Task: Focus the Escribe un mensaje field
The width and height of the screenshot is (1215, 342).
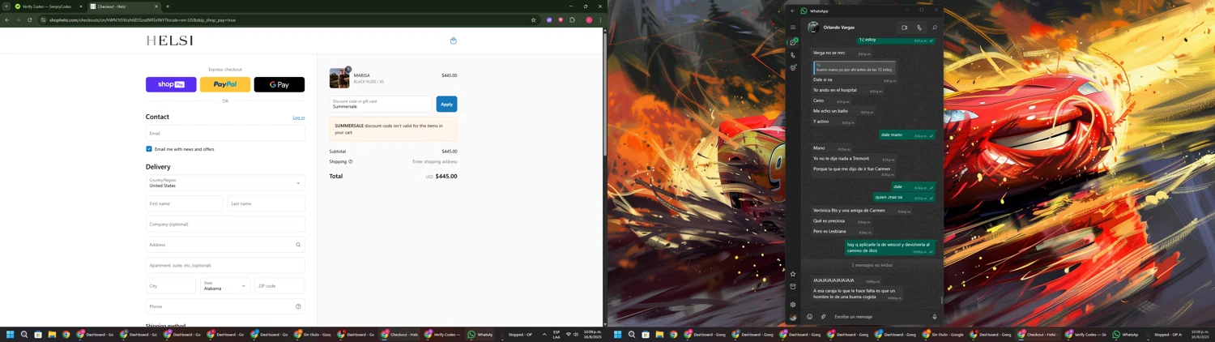Action: pyautogui.click(x=879, y=317)
